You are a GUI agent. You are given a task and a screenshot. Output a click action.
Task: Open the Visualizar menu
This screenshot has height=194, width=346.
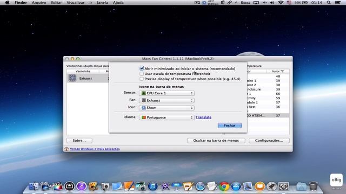point(76,3)
